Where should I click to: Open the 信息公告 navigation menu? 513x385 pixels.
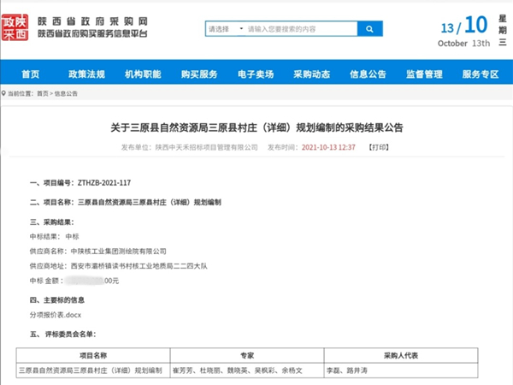coord(368,74)
